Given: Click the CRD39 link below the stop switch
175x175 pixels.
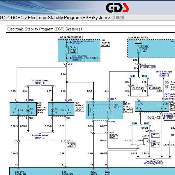Looking at the screenshot, I should pyautogui.click(x=168, y=116).
